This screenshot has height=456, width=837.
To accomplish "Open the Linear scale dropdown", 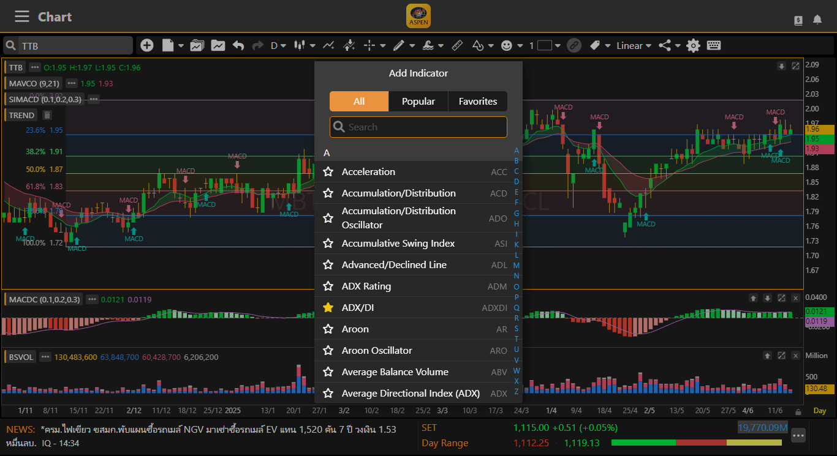I will point(634,45).
